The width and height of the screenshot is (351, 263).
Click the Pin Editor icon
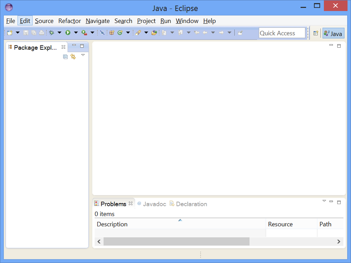(x=240, y=33)
